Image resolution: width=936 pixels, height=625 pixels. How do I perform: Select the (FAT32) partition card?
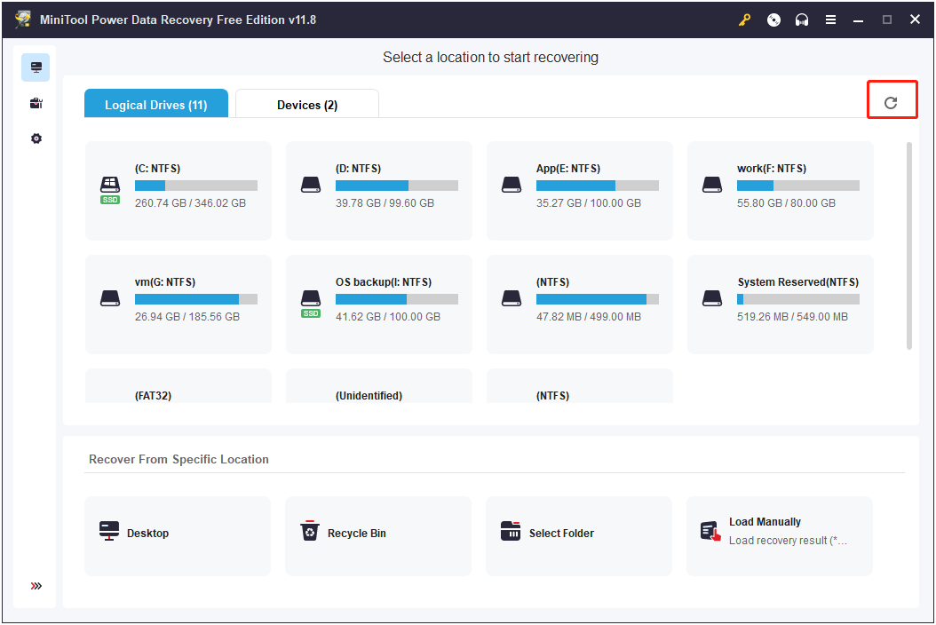178,386
